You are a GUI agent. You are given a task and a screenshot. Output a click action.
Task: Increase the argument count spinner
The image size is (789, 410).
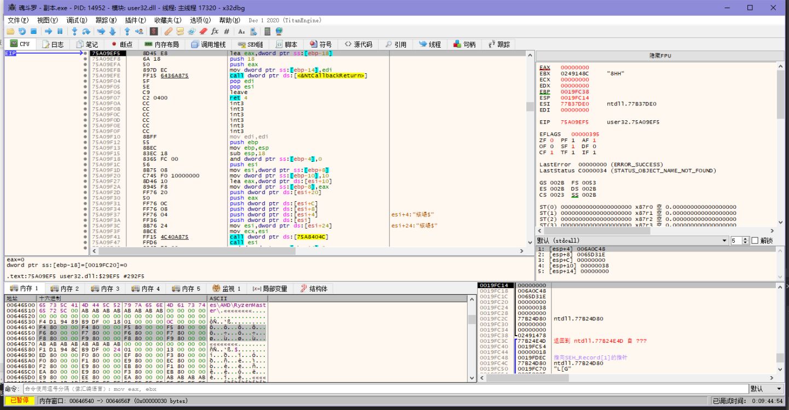745,239
